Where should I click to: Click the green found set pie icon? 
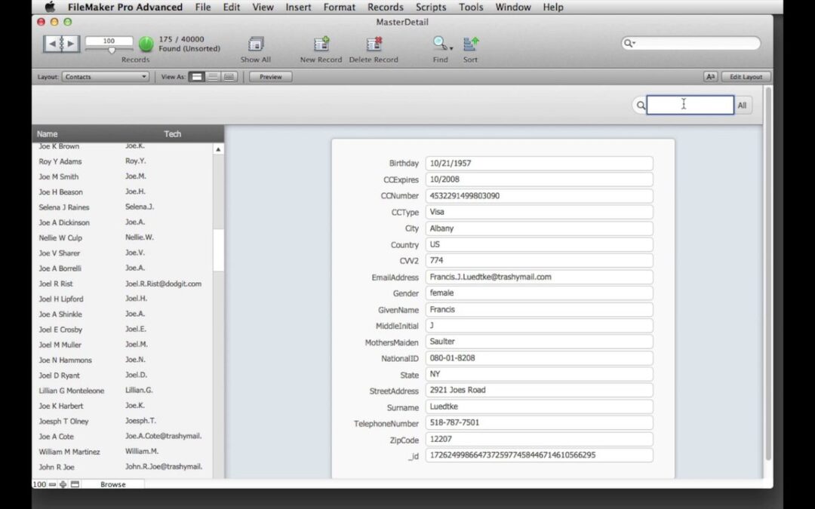(146, 44)
